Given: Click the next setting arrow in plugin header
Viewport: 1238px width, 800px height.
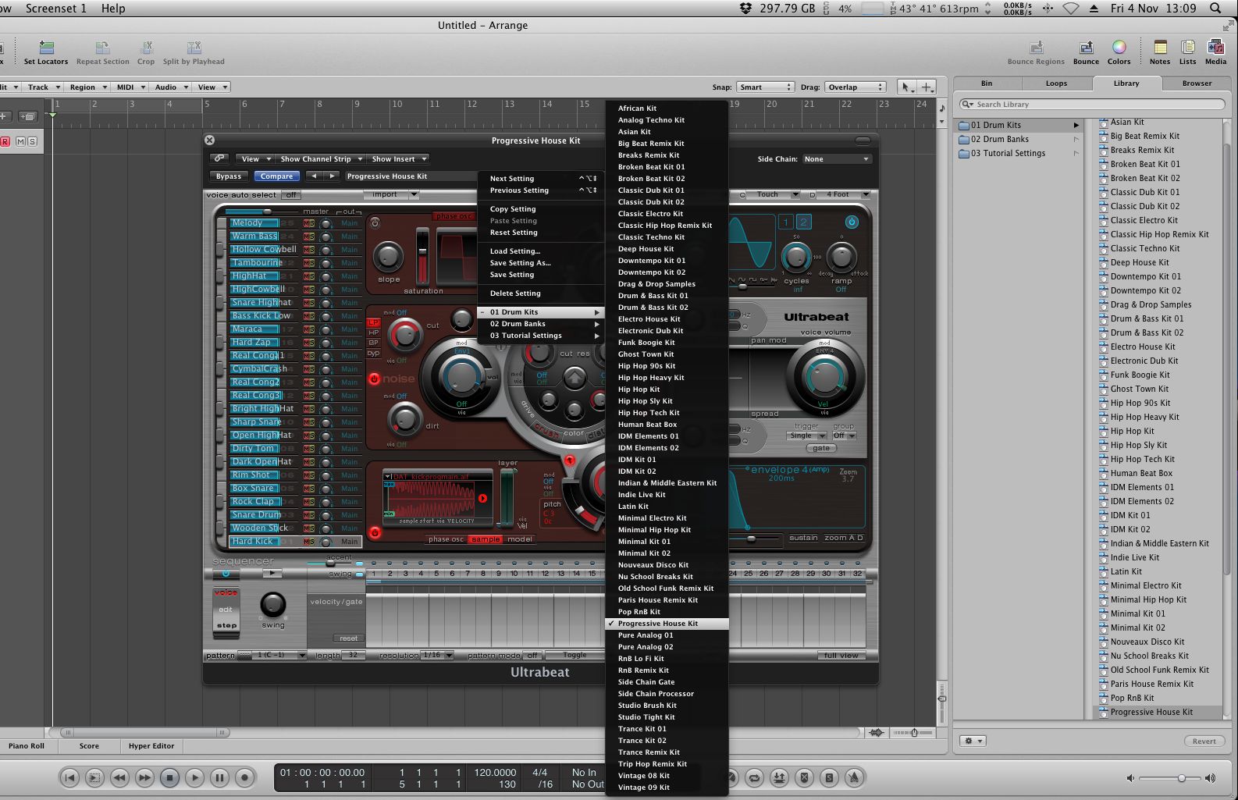Looking at the screenshot, I should coord(332,176).
